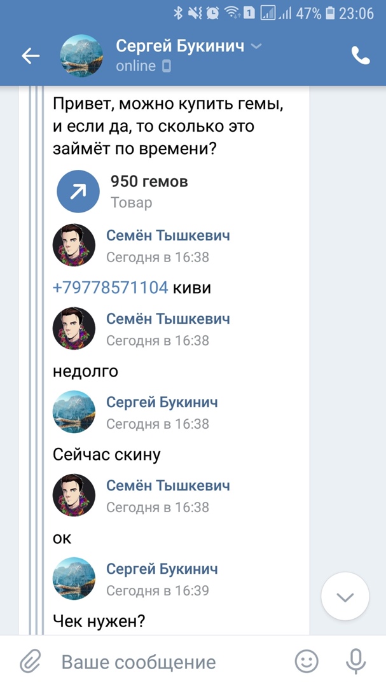Open Сергей Букинич's header profile avatar
The image size is (386, 687).
coord(81,56)
